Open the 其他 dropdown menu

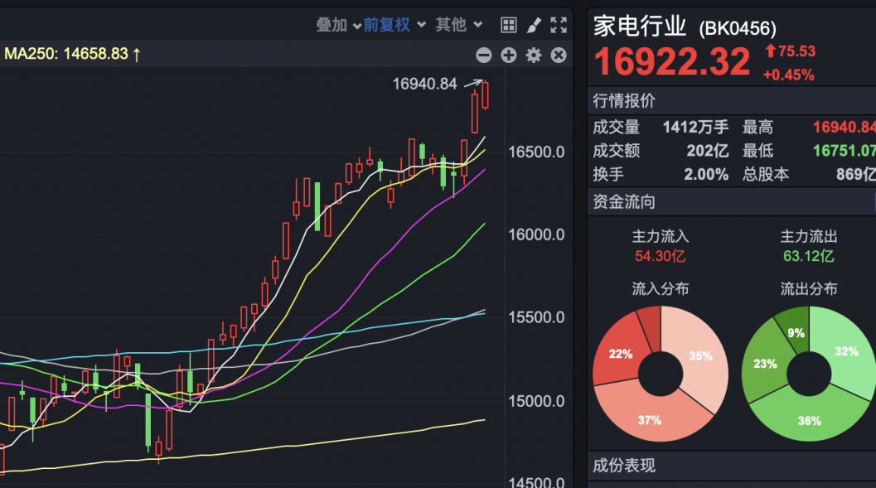458,25
